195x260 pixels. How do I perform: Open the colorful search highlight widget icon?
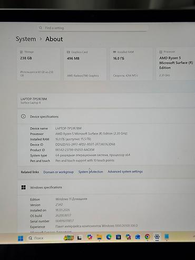(69, 238)
